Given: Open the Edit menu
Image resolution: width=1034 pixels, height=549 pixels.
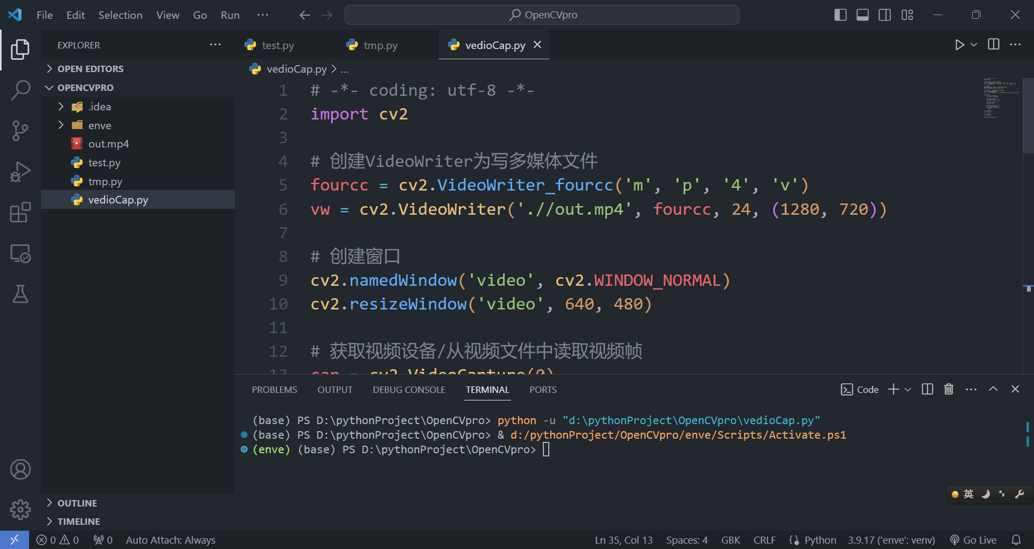Looking at the screenshot, I should [x=76, y=15].
